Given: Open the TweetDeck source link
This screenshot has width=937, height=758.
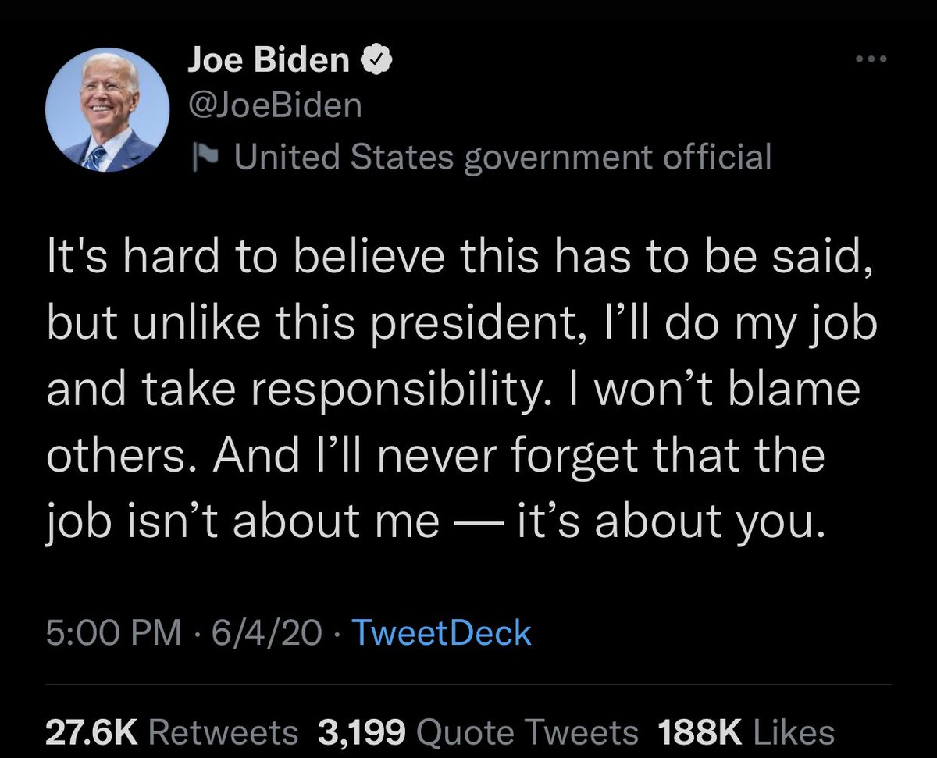Looking at the screenshot, I should [x=441, y=633].
